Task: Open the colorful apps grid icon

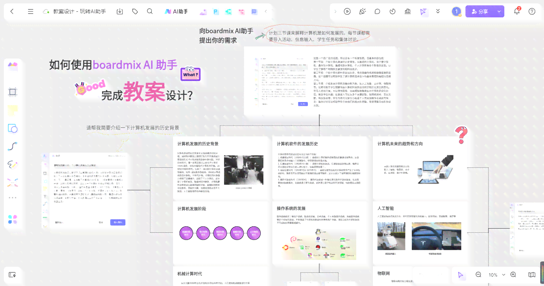Action: 13,219
